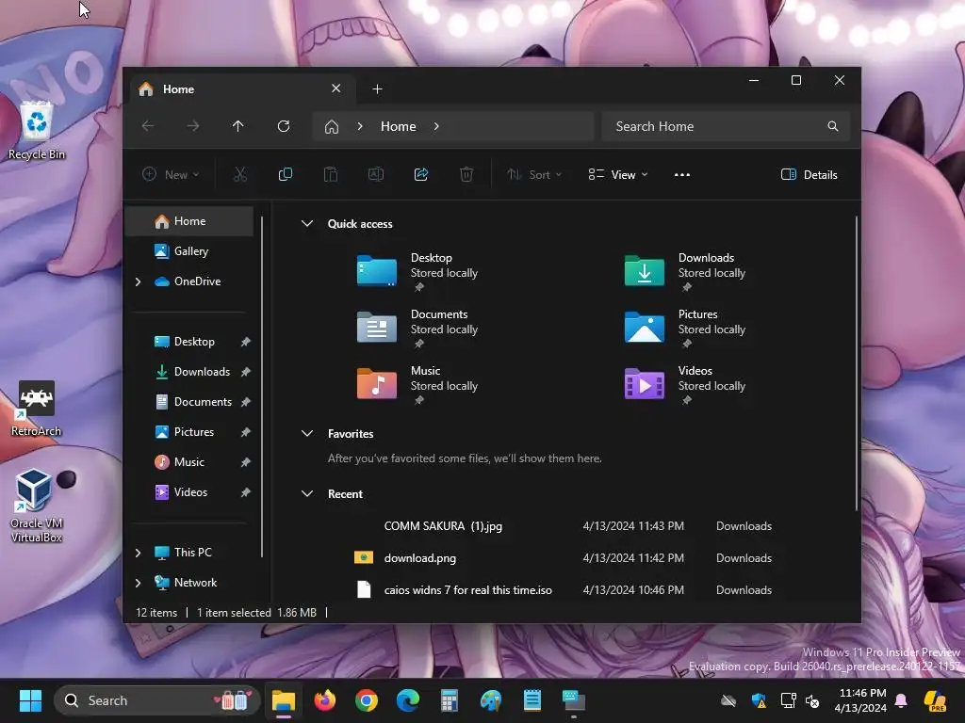Open the Sort dropdown menu
Image resolution: width=965 pixels, height=723 pixels.
click(x=533, y=174)
